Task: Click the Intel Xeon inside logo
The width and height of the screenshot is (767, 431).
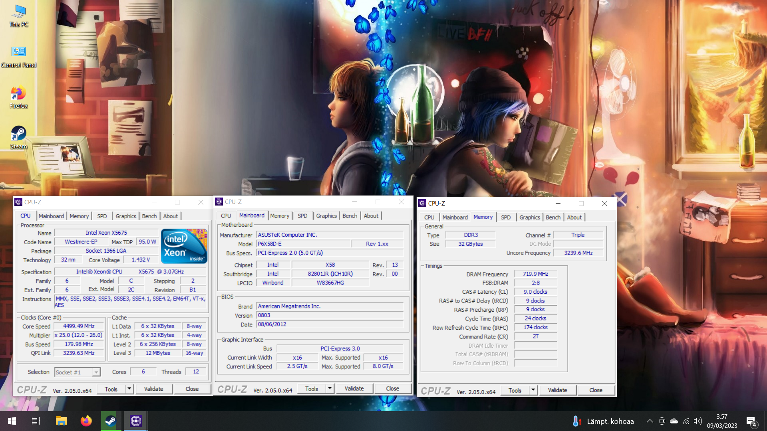Action: point(184,246)
